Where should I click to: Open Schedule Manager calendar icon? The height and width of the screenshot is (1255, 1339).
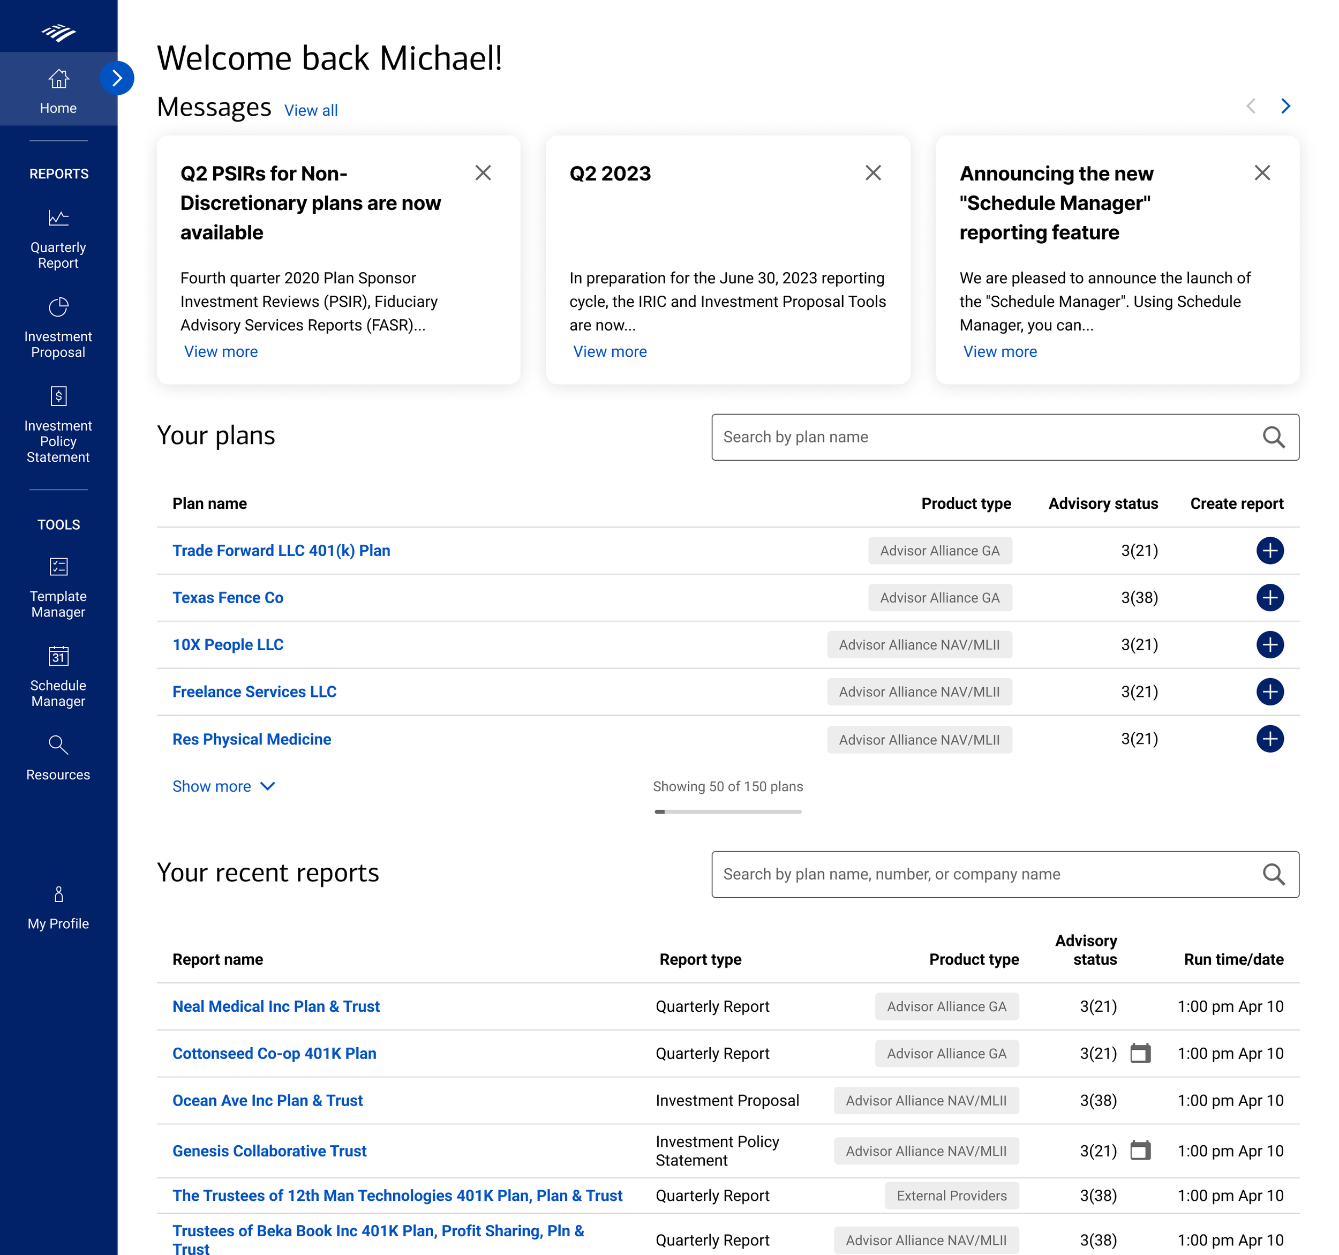tap(58, 656)
